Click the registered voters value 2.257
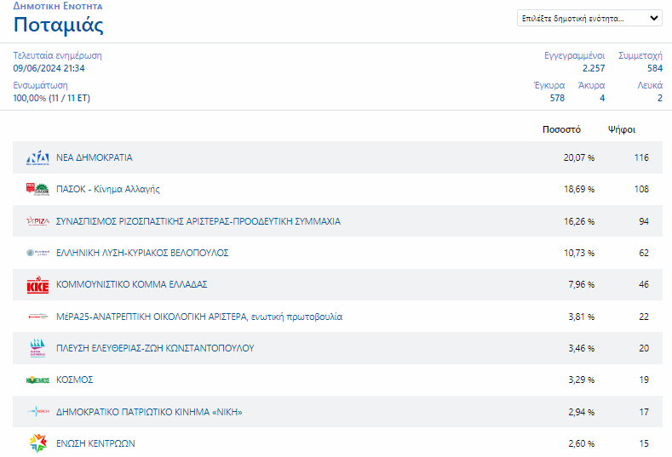This screenshot has width=672, height=457. 594,68
